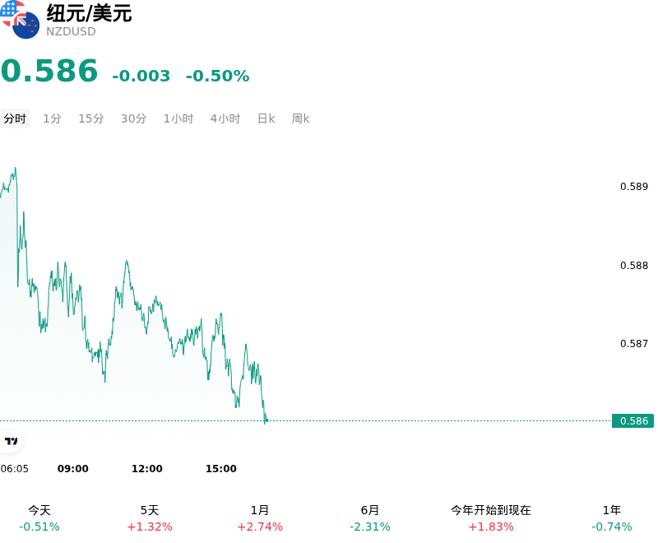Click the 纽元/美元 pair title
658x543 pixels.
(89, 13)
